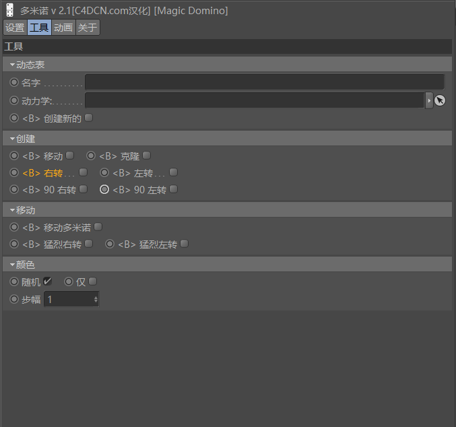
Task: Click into the 名字 text field
Action: (x=265, y=82)
